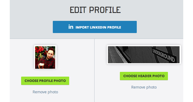The image size is (193, 102).
Task: Click the profile photo thumbnail
Action: 45,57
